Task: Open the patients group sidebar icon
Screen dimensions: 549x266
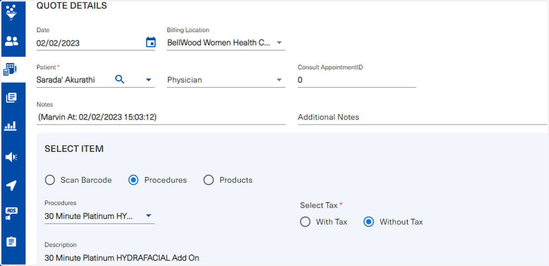Action: 11,41
